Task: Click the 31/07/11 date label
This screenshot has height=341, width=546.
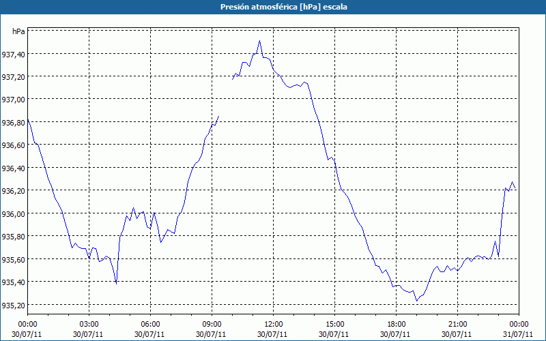Action: [519, 334]
